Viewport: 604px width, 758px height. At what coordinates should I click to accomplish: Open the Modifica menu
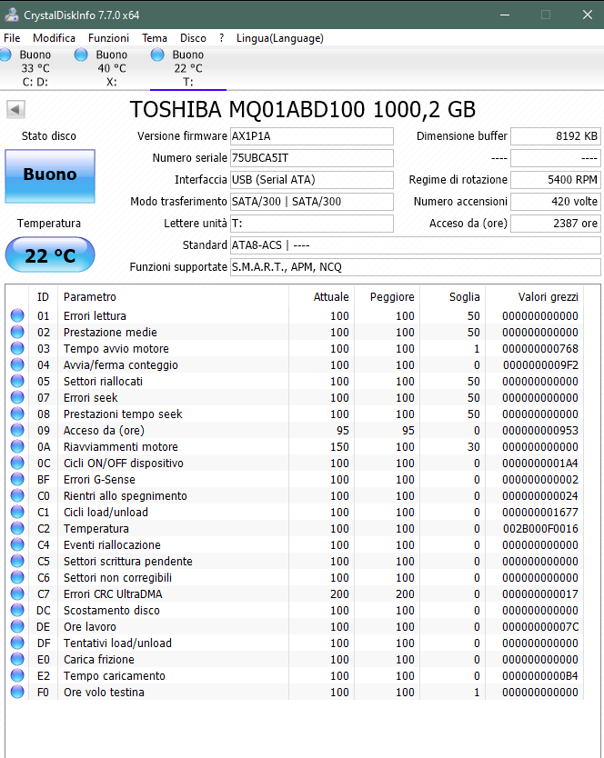click(x=54, y=37)
